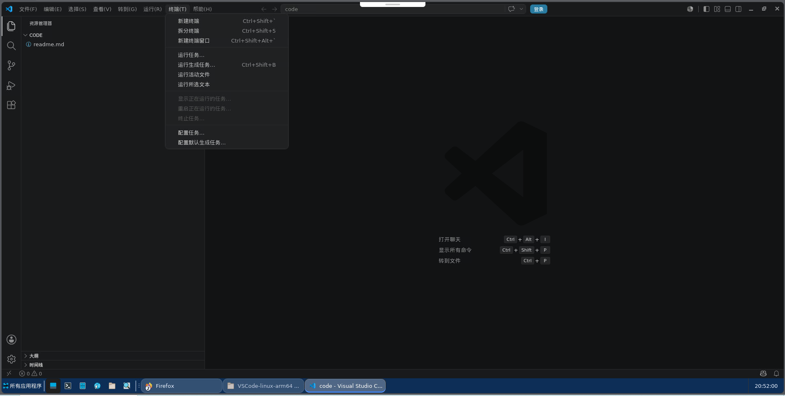The height and width of the screenshot is (396, 785).
Task: Choose 配置默认生成任务... from the menu
Action: click(x=227, y=142)
